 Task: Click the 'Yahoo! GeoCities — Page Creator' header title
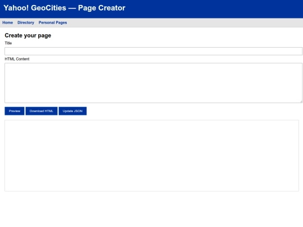pyautogui.click(x=65, y=8)
